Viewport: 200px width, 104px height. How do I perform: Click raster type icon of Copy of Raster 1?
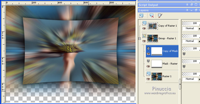tap(144, 23)
